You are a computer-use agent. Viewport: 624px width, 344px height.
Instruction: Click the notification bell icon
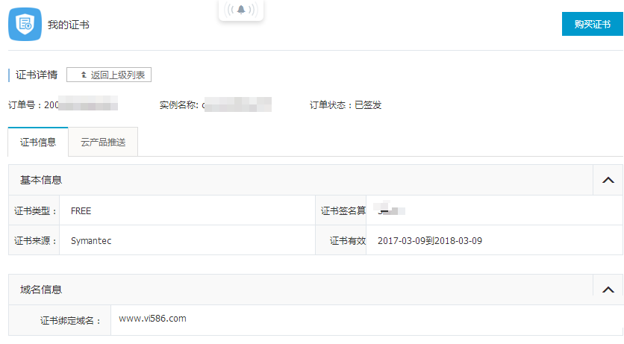click(241, 10)
